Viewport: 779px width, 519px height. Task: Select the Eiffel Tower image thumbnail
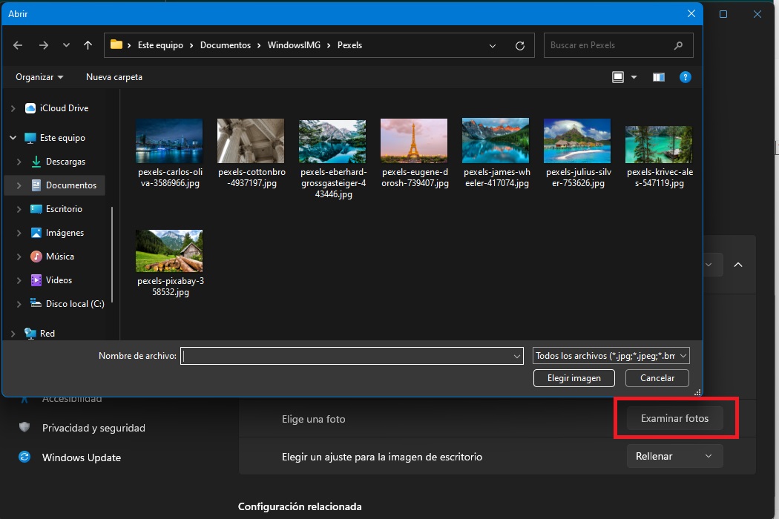point(413,141)
